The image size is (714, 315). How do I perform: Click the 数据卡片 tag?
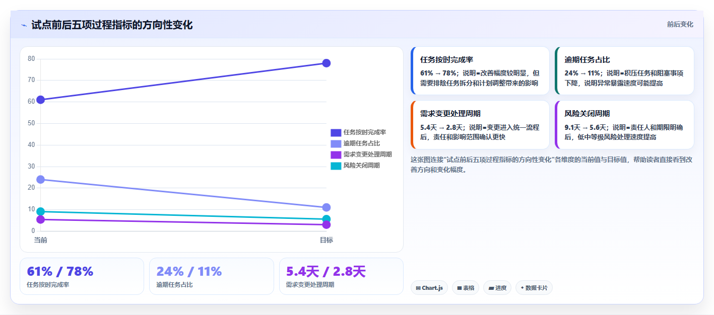(x=534, y=288)
